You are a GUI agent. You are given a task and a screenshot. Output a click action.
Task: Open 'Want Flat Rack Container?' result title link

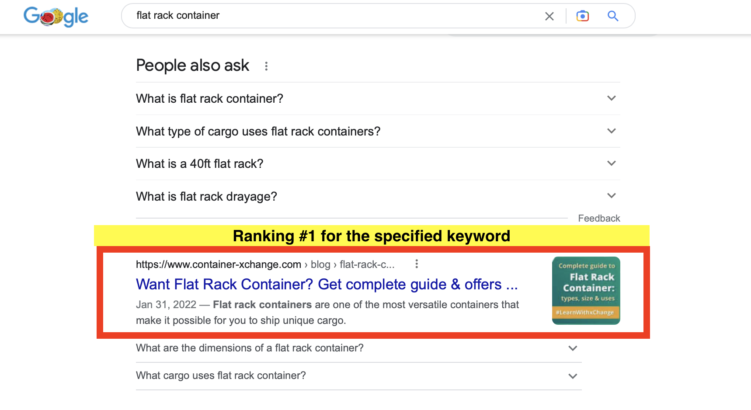327,285
